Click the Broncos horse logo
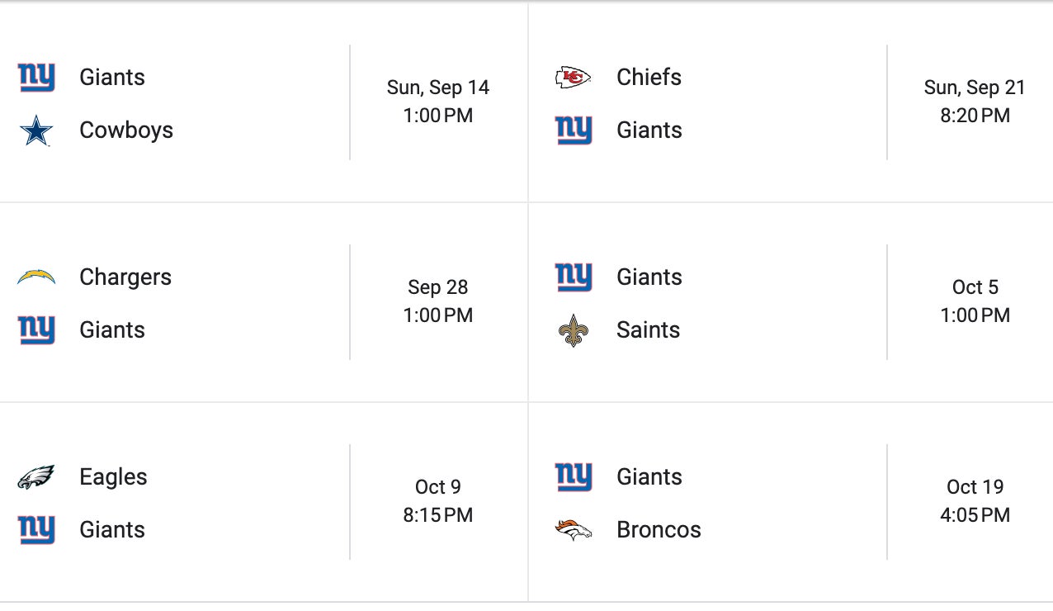 (x=573, y=530)
